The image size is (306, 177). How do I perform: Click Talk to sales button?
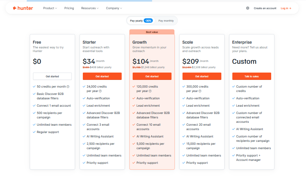pos(251,76)
